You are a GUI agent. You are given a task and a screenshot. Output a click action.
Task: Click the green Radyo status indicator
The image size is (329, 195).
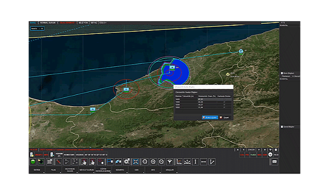253,155
